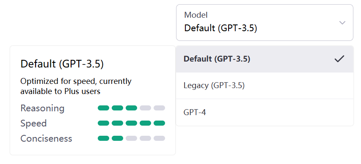Image resolution: width=361 pixels, height=164 pixels.
Task: Click the Reasoning rating label
Action: [x=42, y=108]
